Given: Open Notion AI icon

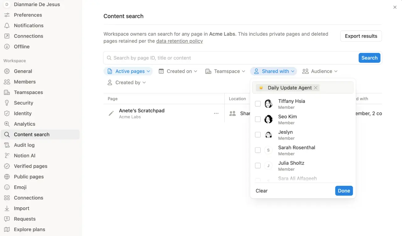Looking at the screenshot, I should (7, 156).
